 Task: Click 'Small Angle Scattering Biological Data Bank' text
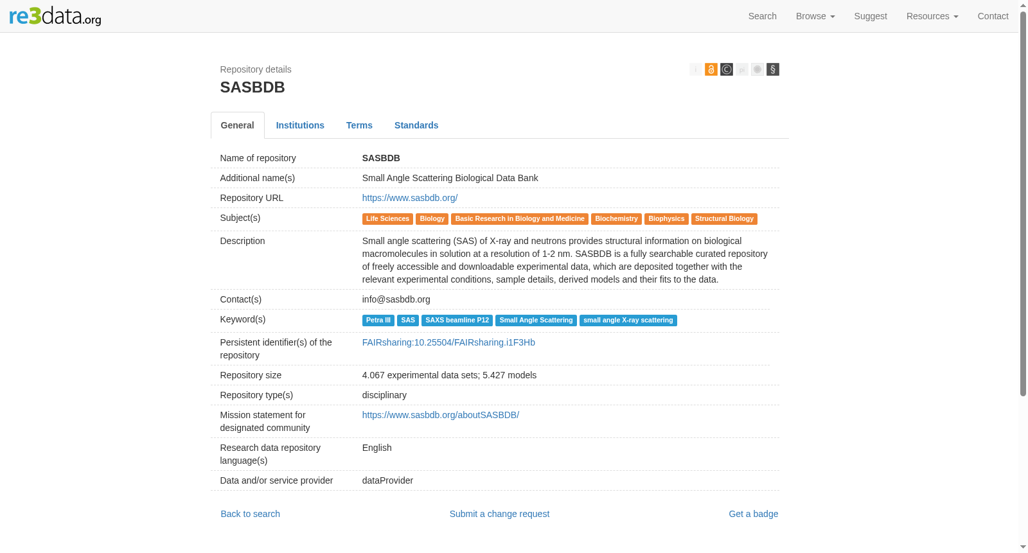450,178
